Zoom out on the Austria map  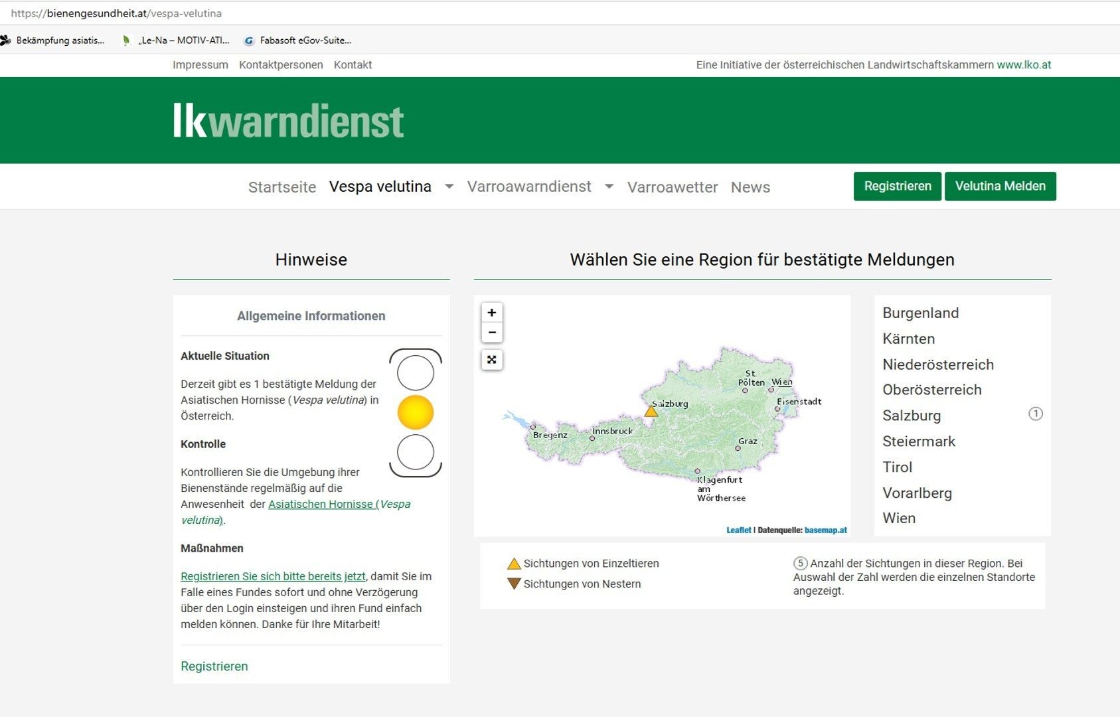[x=491, y=333]
